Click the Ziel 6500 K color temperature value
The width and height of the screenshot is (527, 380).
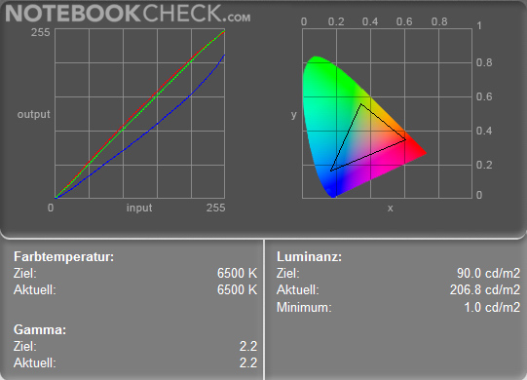pos(237,273)
